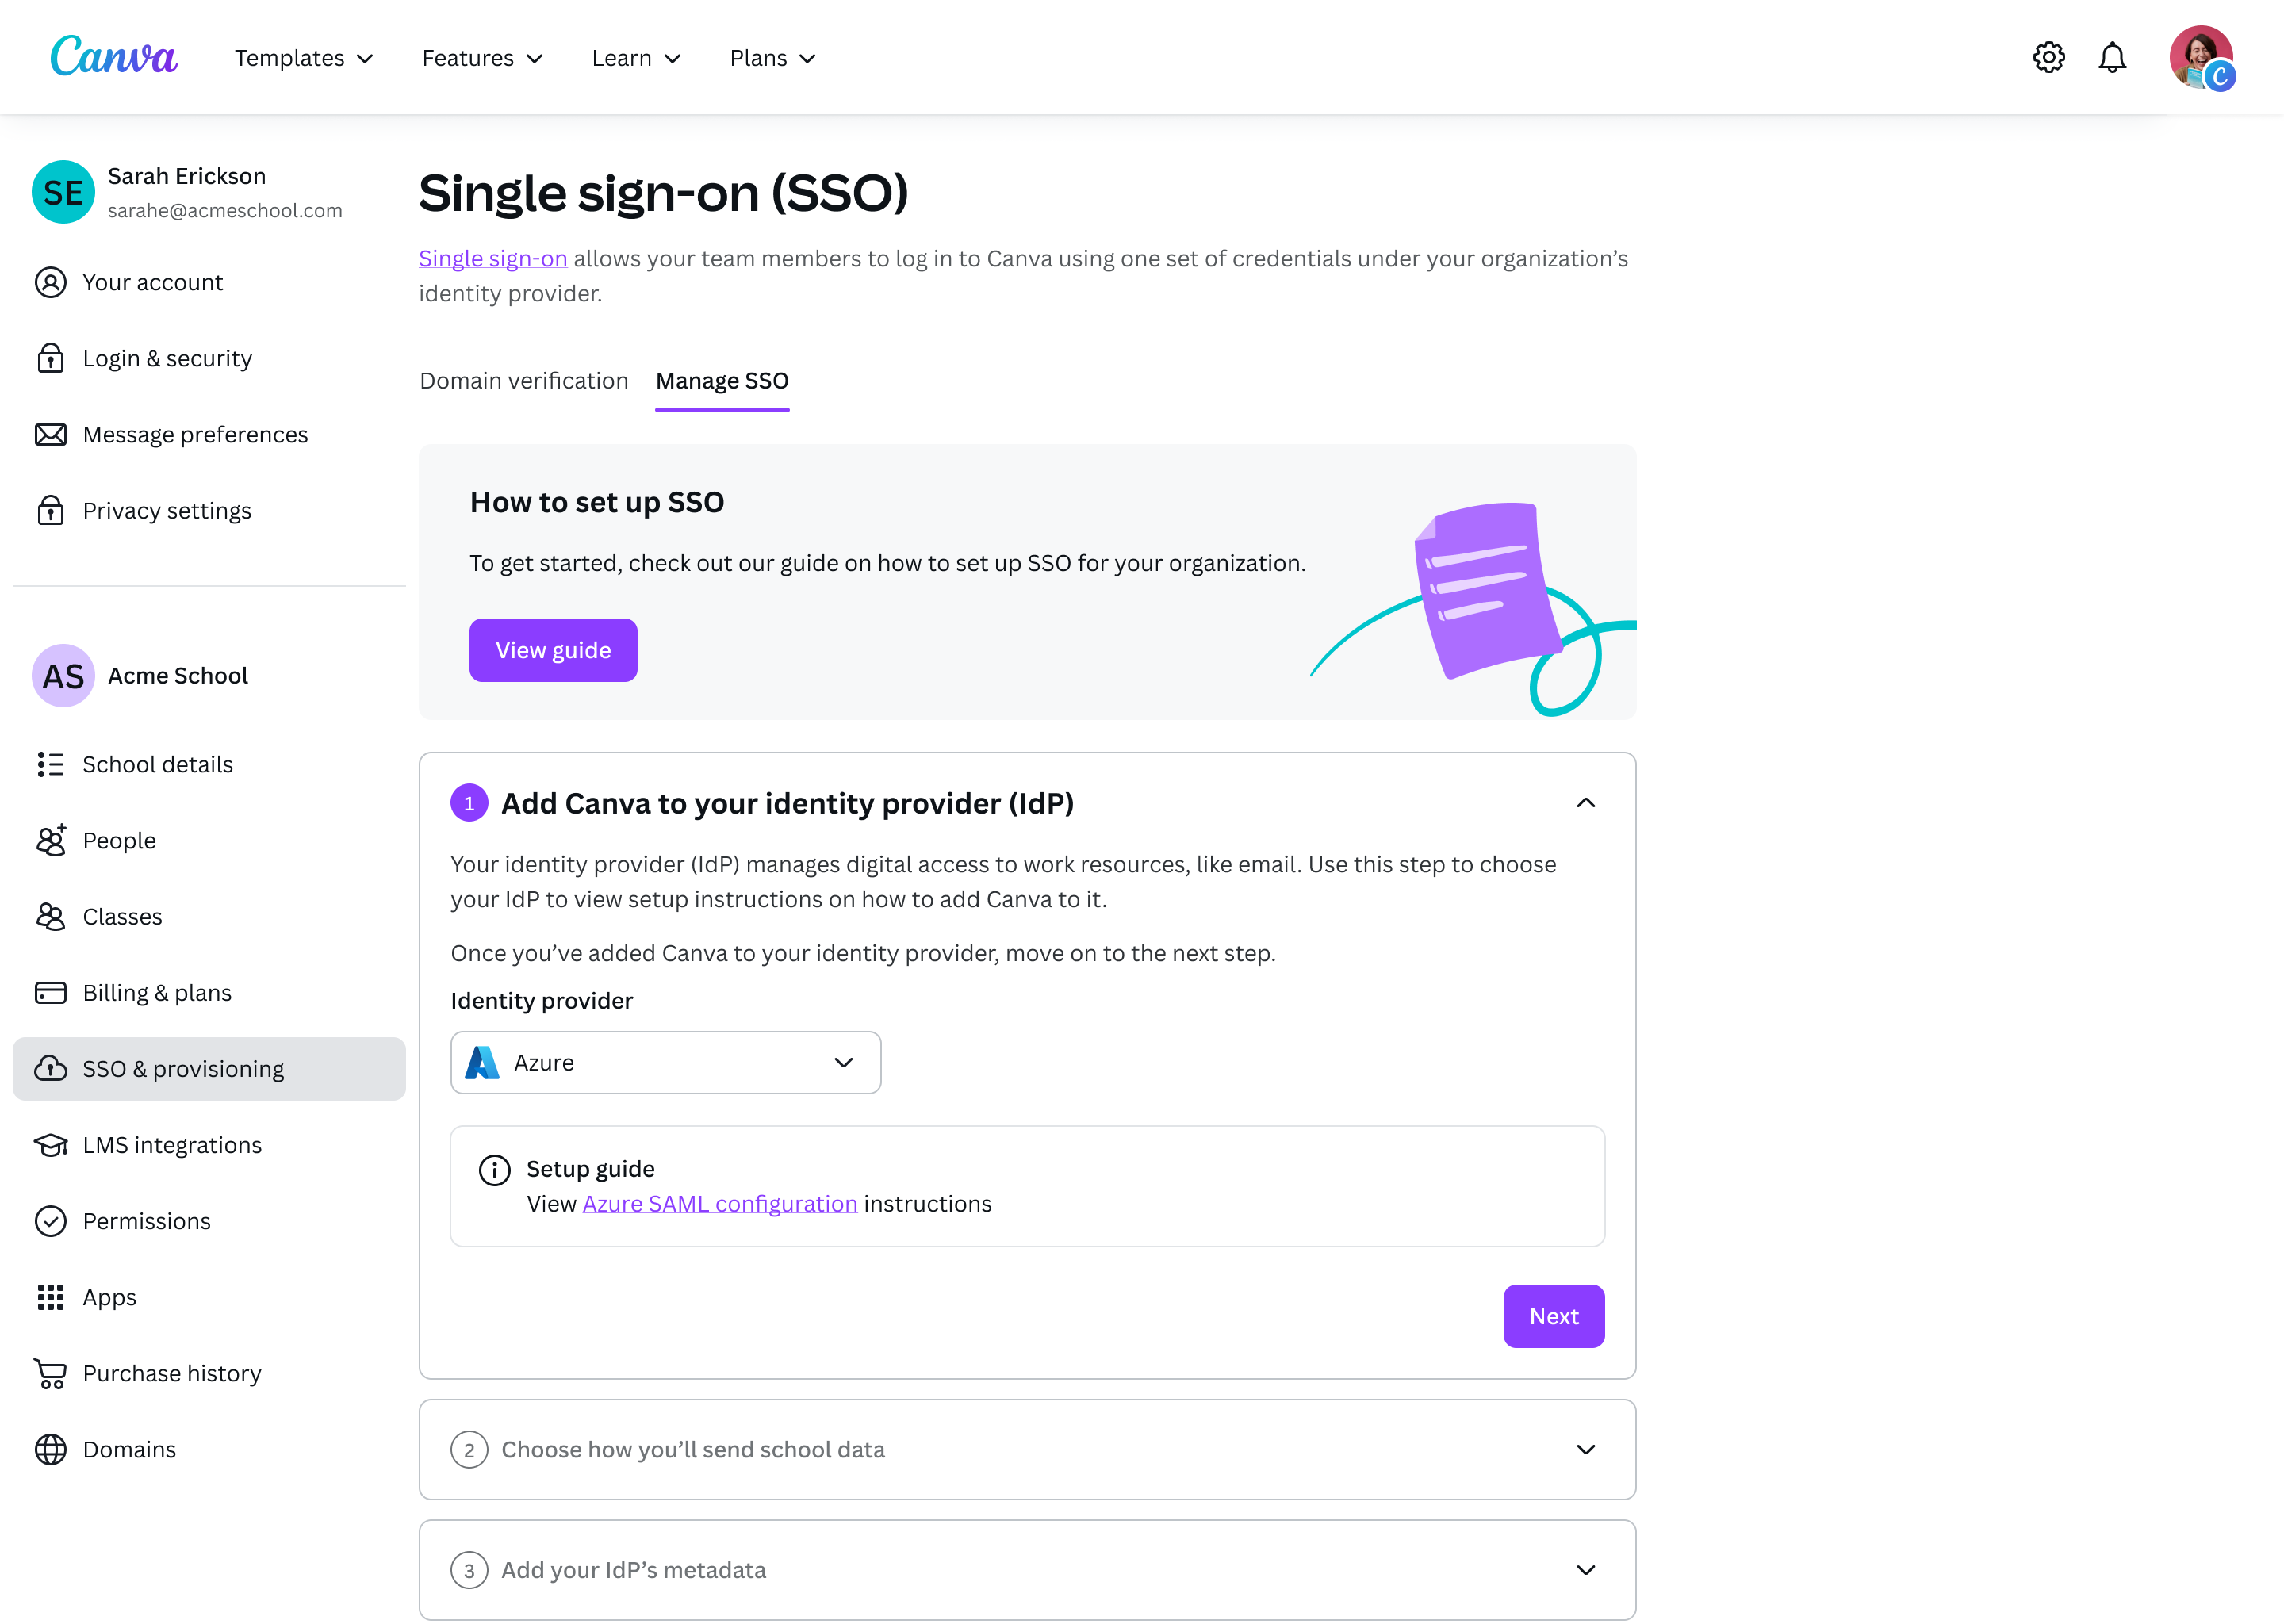
Task: Open the Azure identity provider dropdown
Action: point(665,1062)
